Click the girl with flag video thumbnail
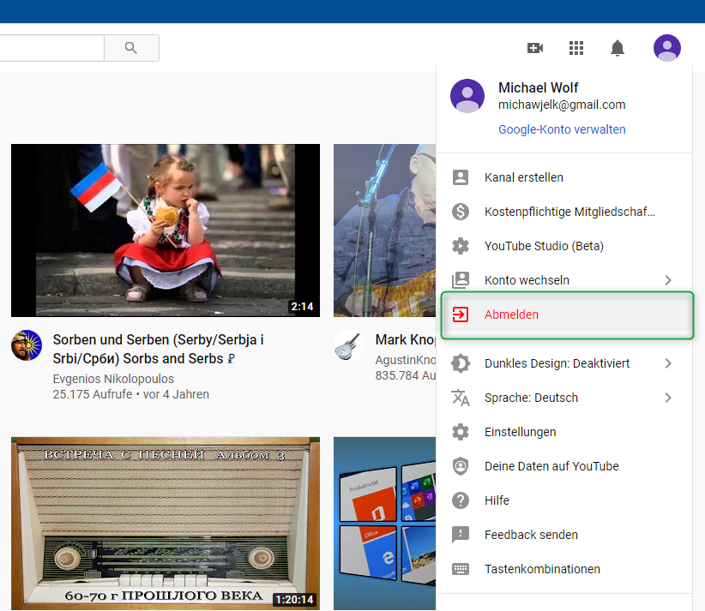 tap(165, 230)
